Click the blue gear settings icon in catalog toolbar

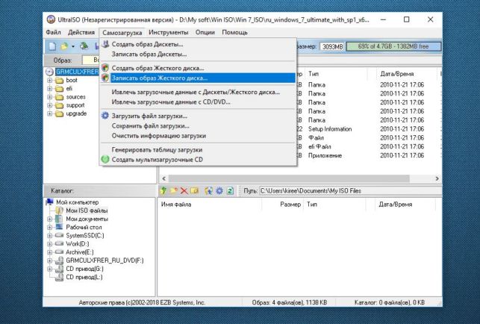219,191
